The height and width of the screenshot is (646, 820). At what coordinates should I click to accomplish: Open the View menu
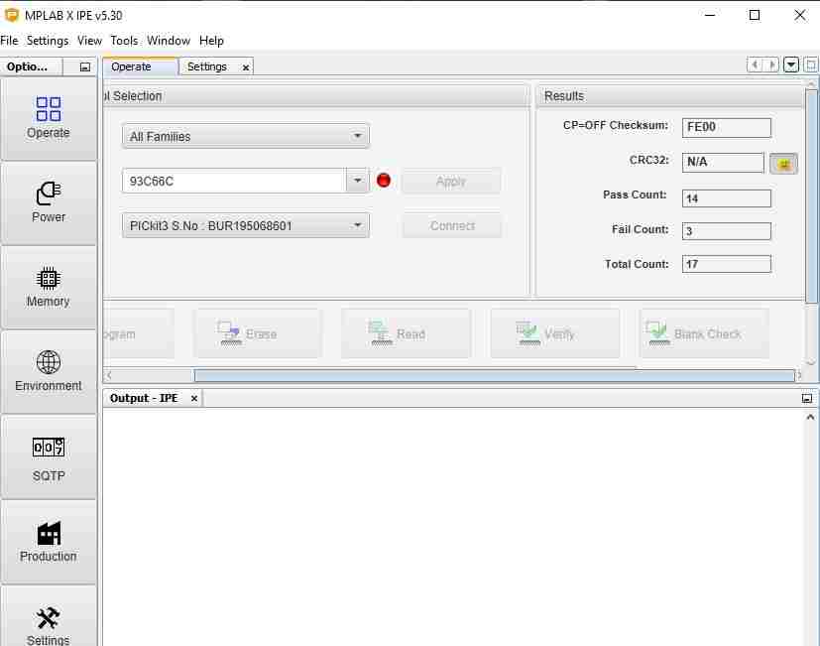(x=89, y=41)
